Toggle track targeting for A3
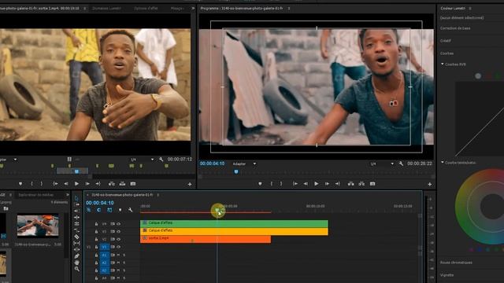Viewport: 504px width, 283px height. [x=104, y=270]
